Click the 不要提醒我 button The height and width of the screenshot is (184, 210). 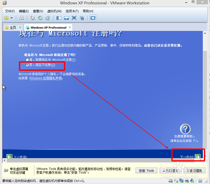click(194, 170)
